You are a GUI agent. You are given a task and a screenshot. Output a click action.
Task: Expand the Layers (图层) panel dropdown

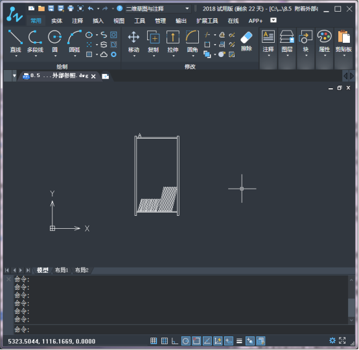(287, 56)
